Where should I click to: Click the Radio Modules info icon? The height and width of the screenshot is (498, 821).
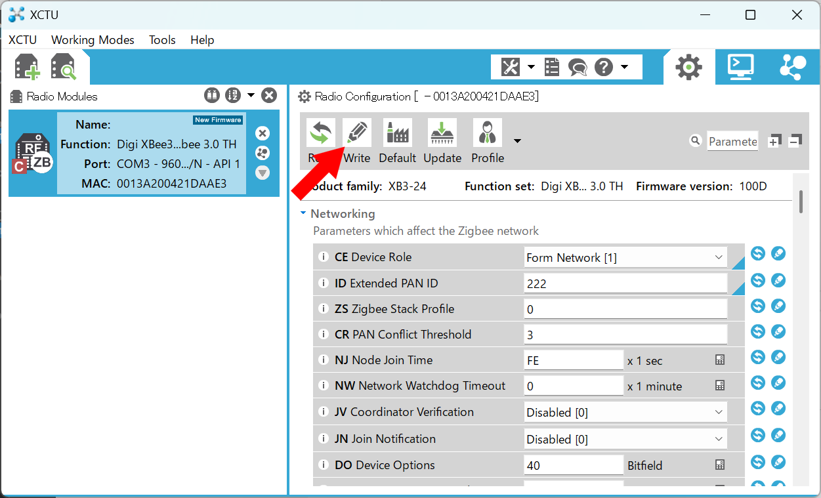(211, 96)
